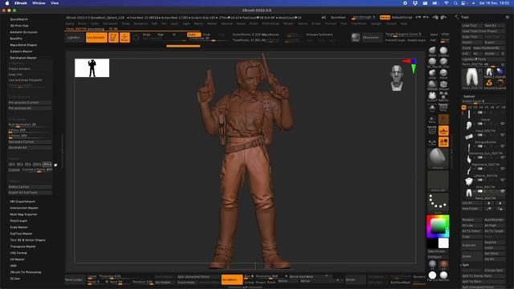514x289 pixels.
Task: Expand the UV Master plugin
Action: (17, 259)
